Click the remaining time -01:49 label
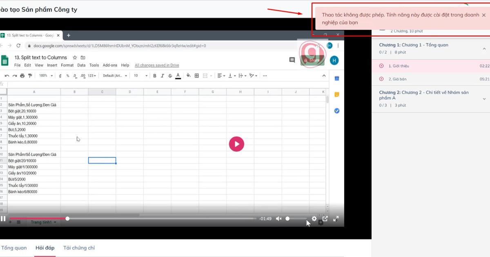Screen dimensions: 490x257 265,219
